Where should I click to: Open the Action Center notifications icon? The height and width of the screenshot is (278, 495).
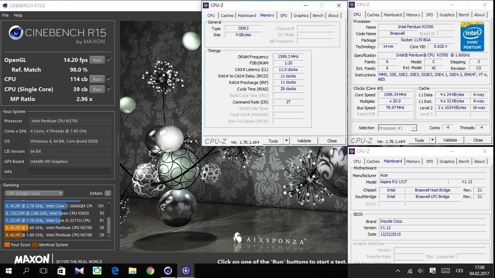tap(433, 271)
